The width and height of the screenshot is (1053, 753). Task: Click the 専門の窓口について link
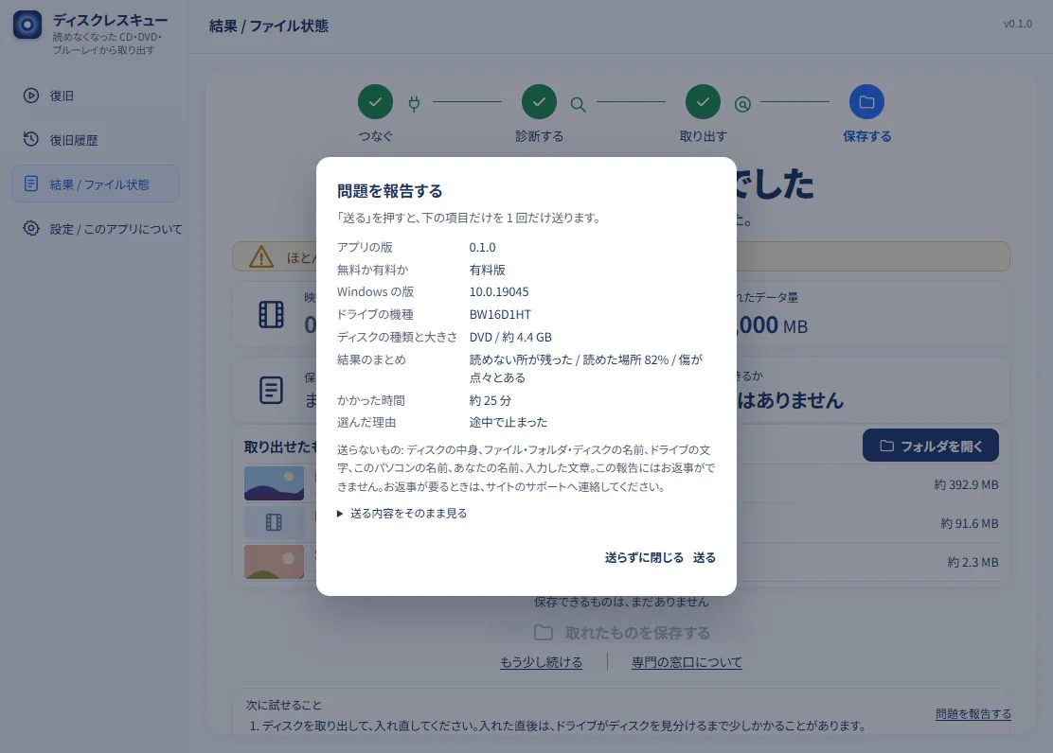(x=687, y=662)
